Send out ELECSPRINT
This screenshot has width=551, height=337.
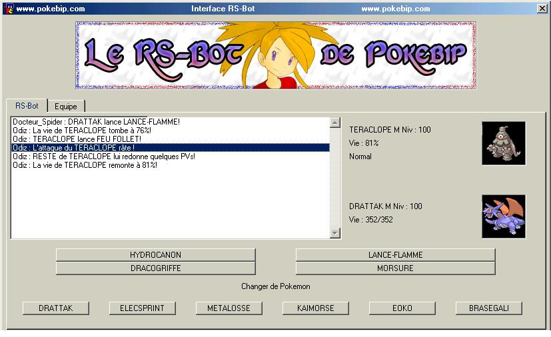point(143,308)
